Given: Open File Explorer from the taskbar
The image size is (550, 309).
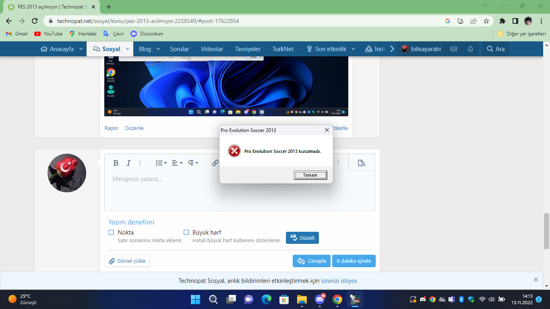Looking at the screenshot, I should (x=302, y=299).
